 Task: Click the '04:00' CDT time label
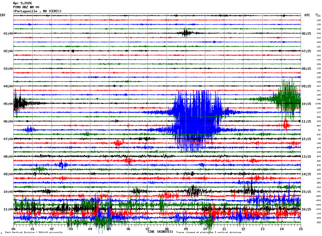coord(8,86)
